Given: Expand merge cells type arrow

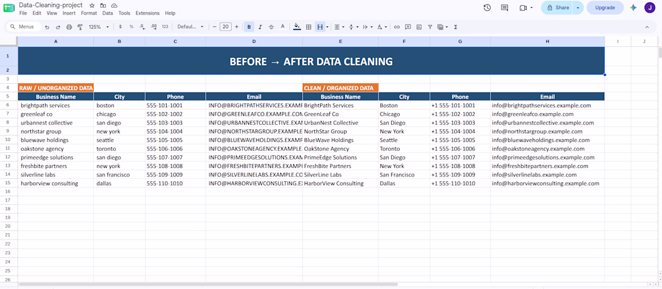Looking at the screenshot, I should click(327, 26).
